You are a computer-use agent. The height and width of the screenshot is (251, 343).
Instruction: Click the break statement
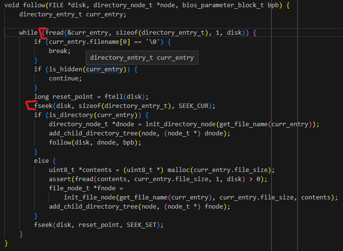(x=59, y=51)
